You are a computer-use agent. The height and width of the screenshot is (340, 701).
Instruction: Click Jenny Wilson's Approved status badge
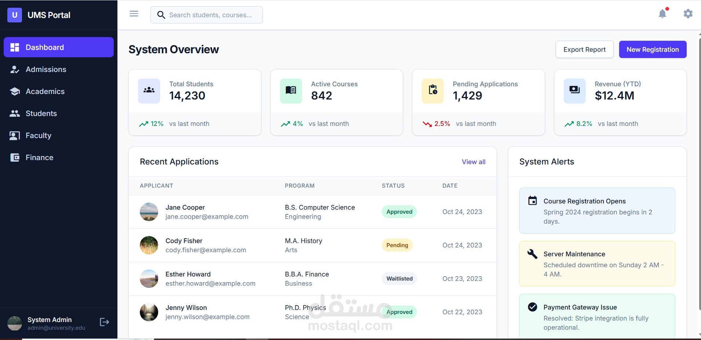pyautogui.click(x=399, y=312)
